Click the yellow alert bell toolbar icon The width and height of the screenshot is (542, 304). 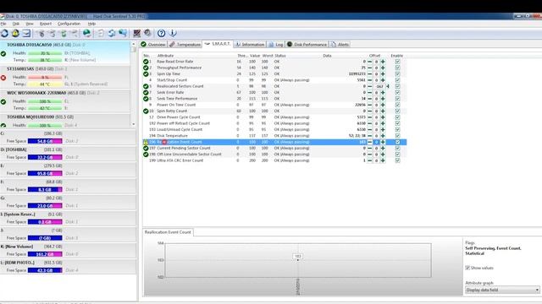15,33
